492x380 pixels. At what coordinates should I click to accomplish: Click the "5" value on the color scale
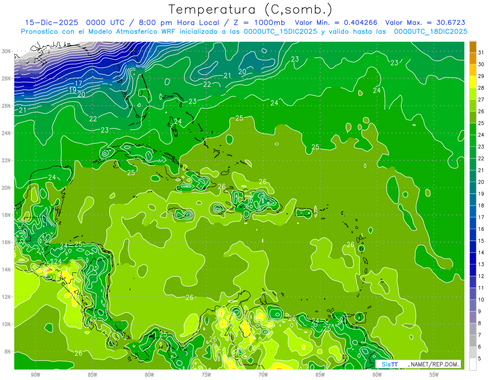480,359
